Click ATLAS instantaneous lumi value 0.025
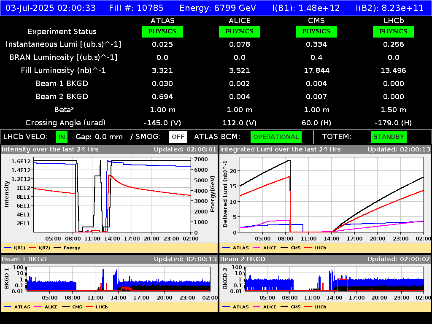 [162, 44]
